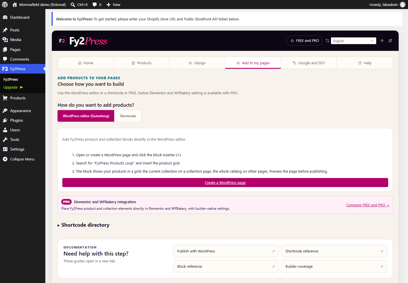Viewport: 408px width, 283px height.
Task: Click the Morrowfield demo site name
Action: (x=39, y=5)
